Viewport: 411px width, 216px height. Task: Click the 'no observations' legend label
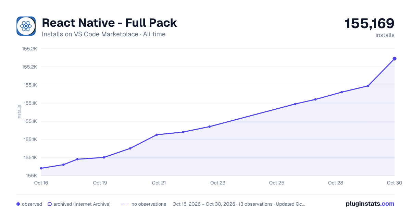pyautogui.click(x=149, y=204)
